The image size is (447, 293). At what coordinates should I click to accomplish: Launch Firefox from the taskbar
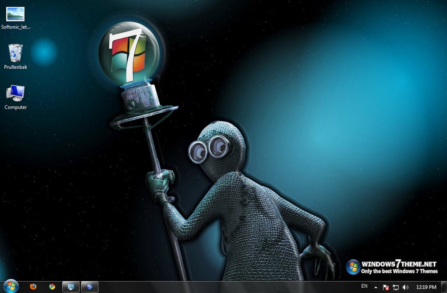[33, 287]
